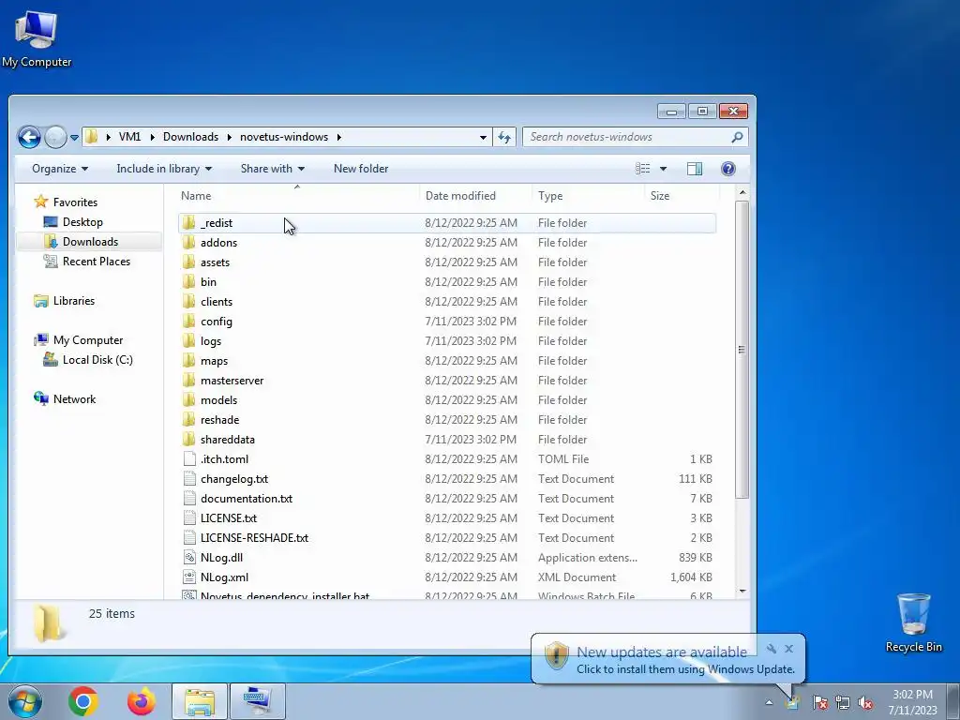
Task: Open the recent locations dropdown arrow
Action: (74, 138)
